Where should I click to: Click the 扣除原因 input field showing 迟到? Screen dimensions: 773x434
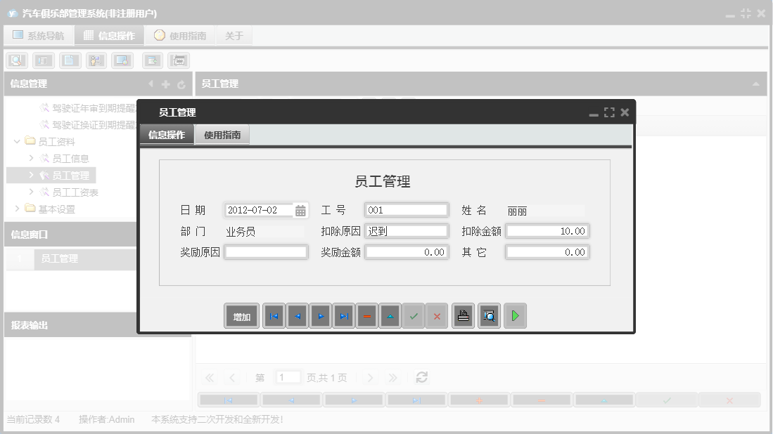[x=407, y=230]
